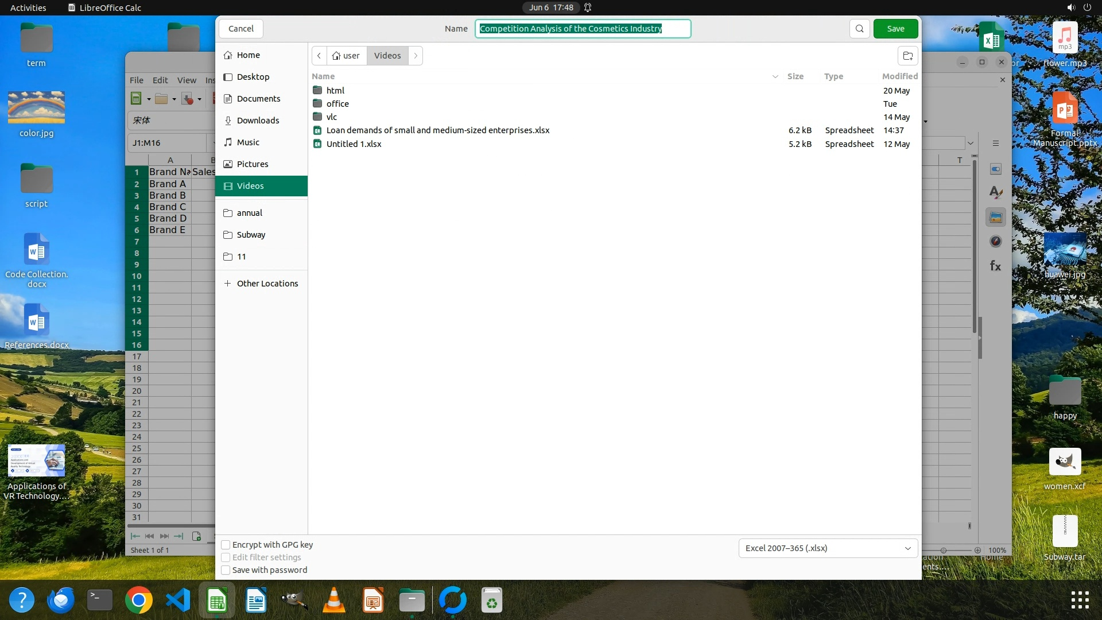Click the search icon in the save dialog

859,29
